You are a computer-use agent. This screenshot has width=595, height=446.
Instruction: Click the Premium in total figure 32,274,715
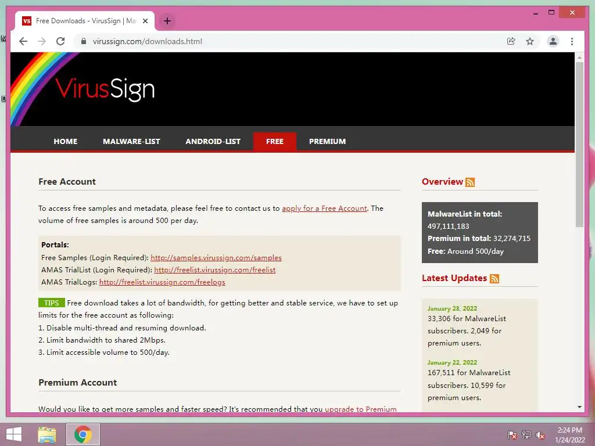[x=512, y=239]
